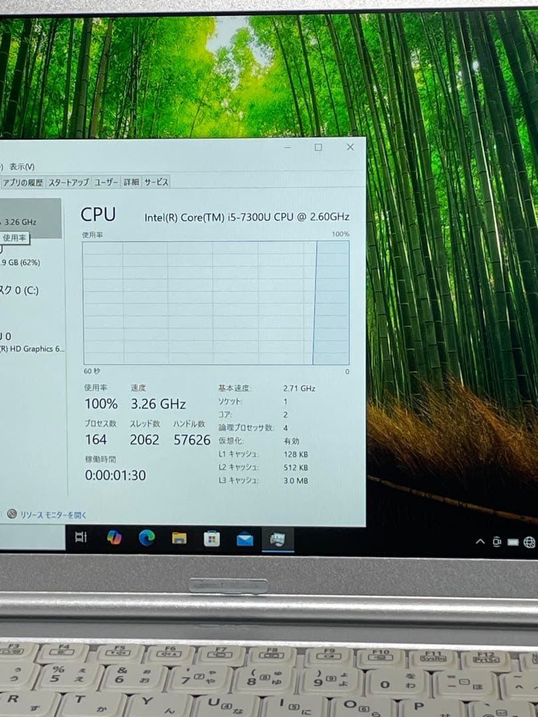Switch to the サービス tab
Screen dimensions: 538x717
tap(157, 181)
